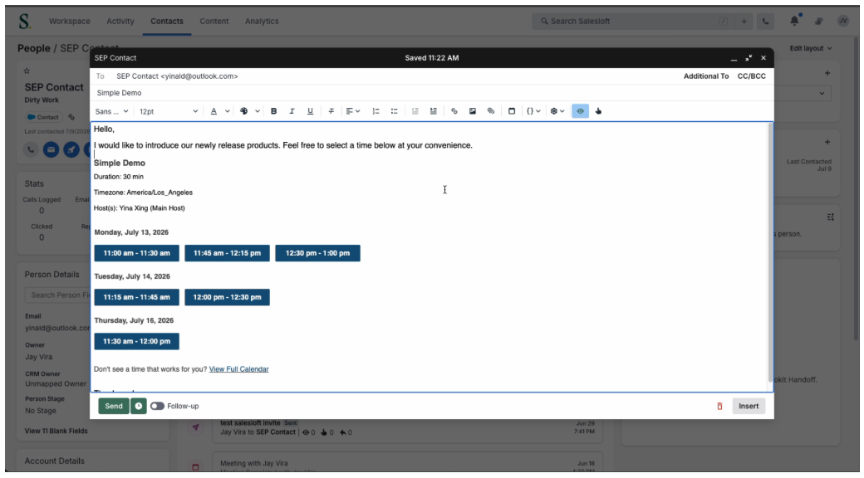Toggle italic formatting in email toolbar
The width and height of the screenshot is (864, 478).
coord(292,111)
